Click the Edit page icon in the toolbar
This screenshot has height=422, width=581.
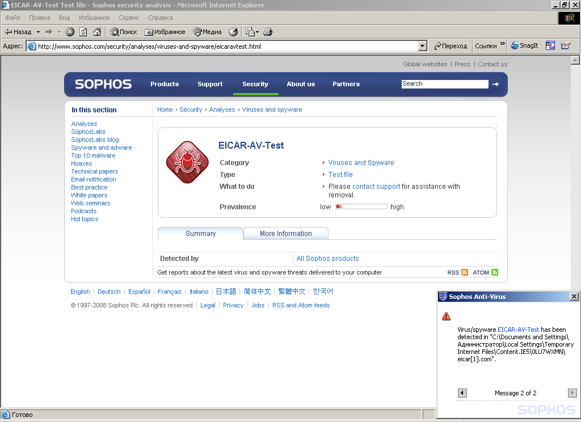[x=250, y=32]
